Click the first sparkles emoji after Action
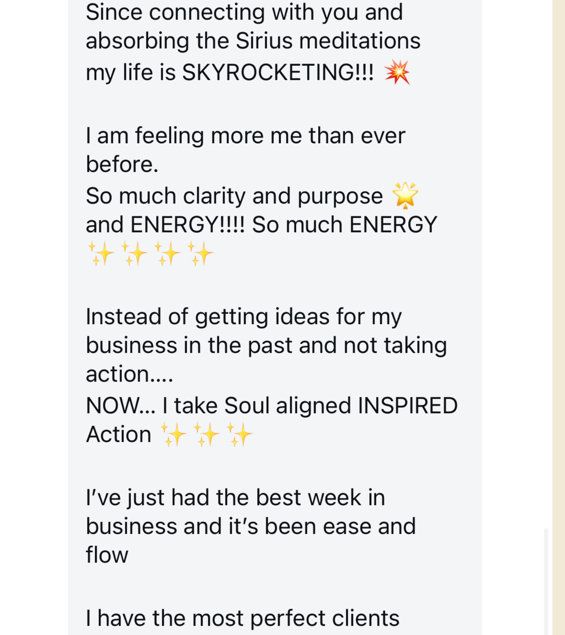Viewport: 565px width, 635px height. click(x=174, y=434)
